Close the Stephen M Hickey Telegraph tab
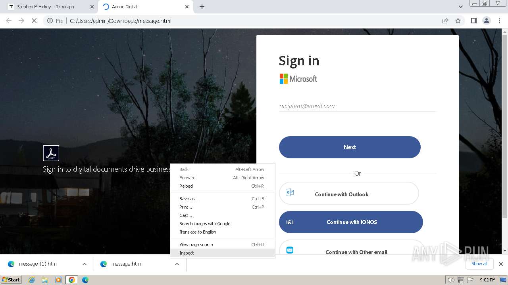The height and width of the screenshot is (285, 508). click(92, 7)
